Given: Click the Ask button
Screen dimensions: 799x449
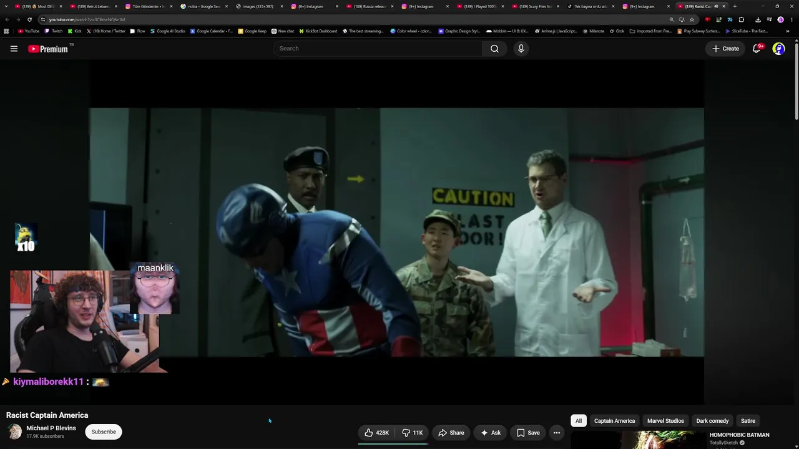Looking at the screenshot, I should click(490, 433).
